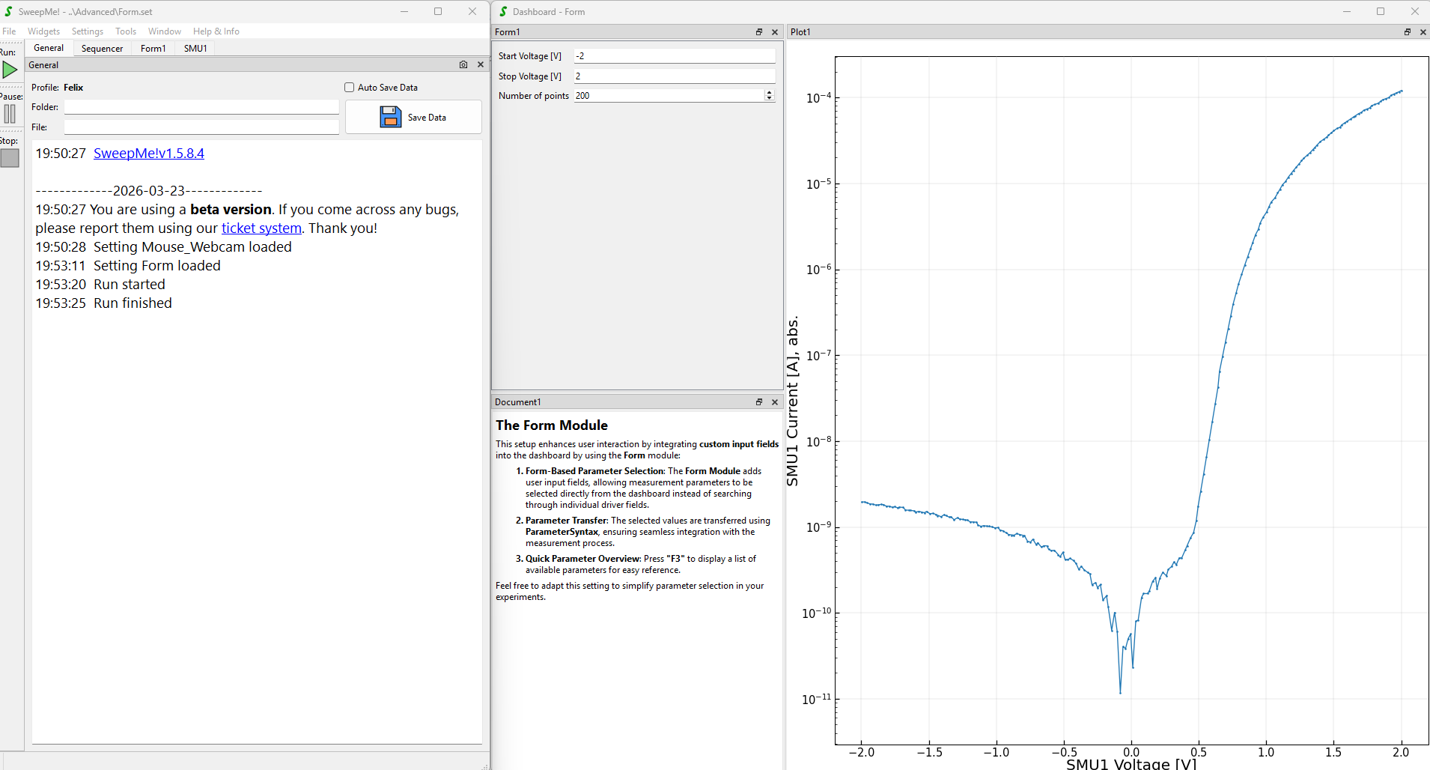Undock the Plot1 panel
This screenshot has height=770, width=1430.
[x=1408, y=32]
